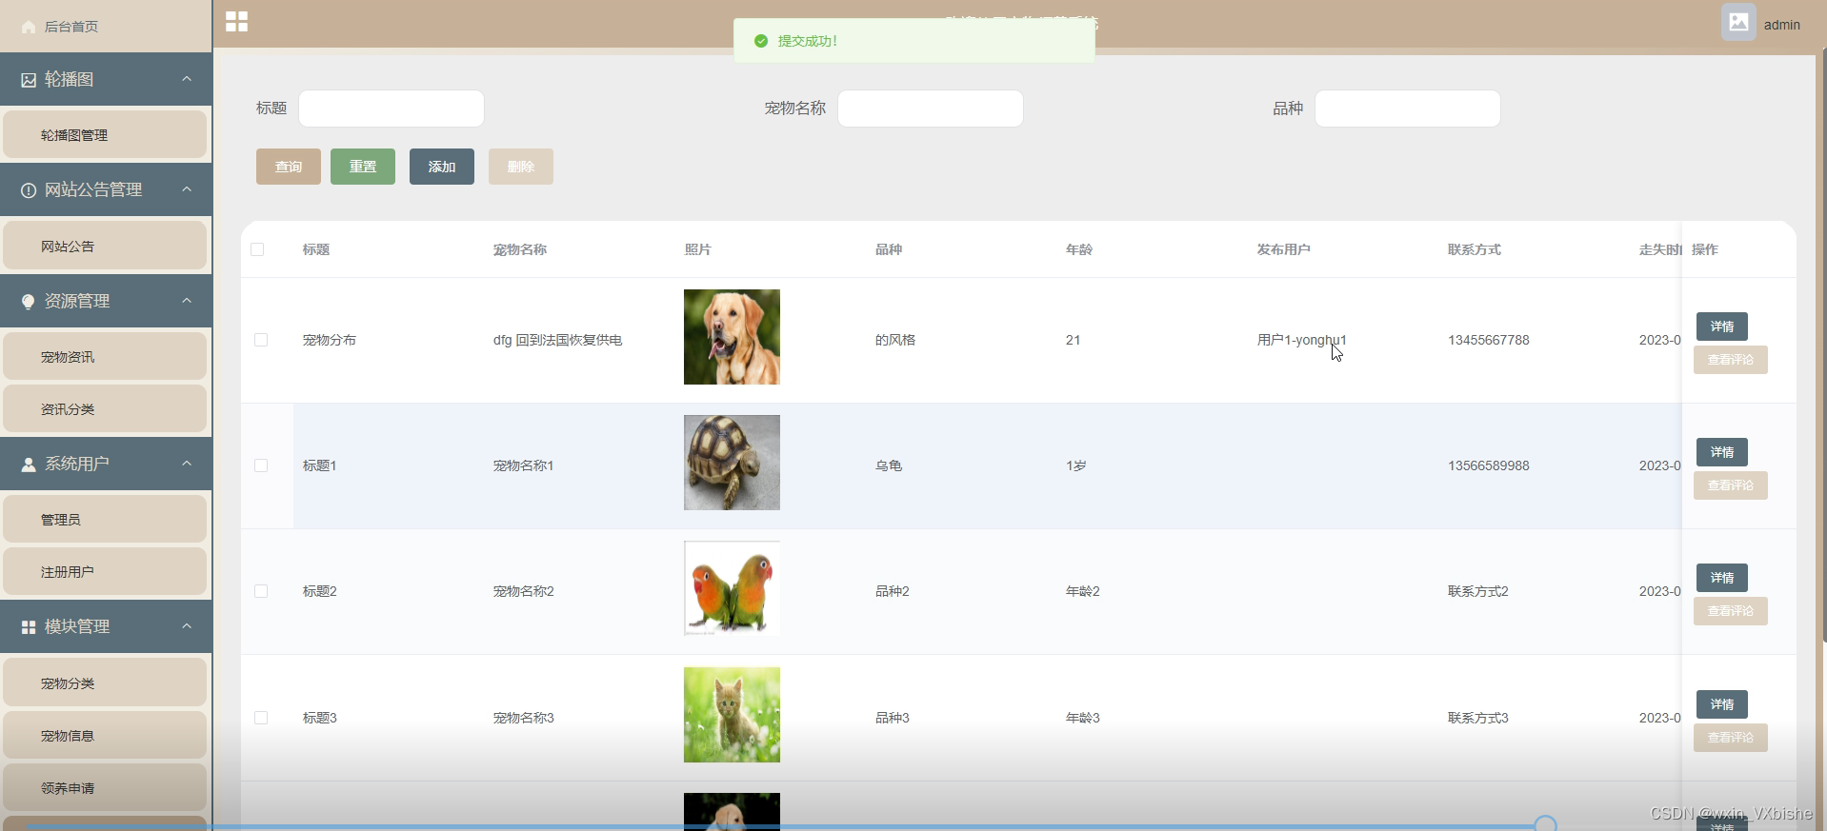Focus the 标题 search input field
This screenshot has width=1827, height=831.
point(391,109)
